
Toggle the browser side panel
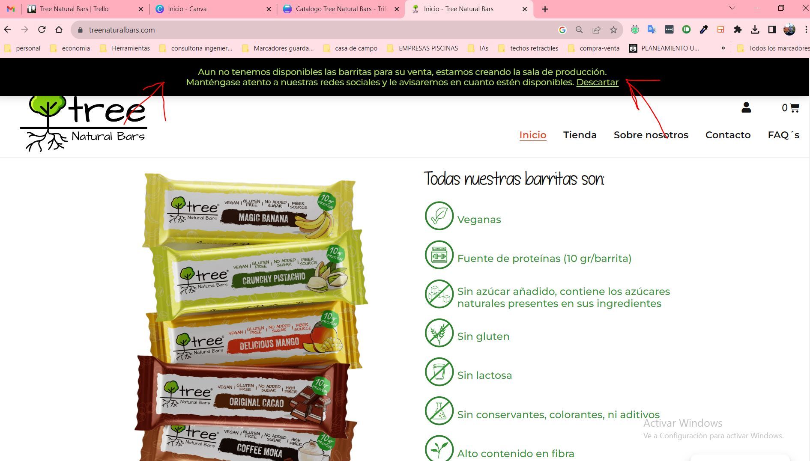click(x=772, y=30)
